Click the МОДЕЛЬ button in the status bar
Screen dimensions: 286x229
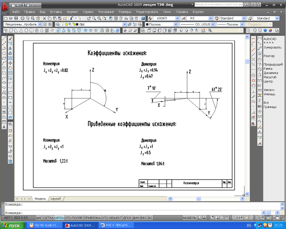click(x=189, y=218)
